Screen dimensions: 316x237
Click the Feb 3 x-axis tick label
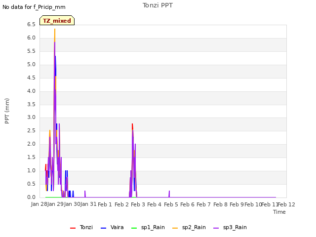tap(138, 204)
